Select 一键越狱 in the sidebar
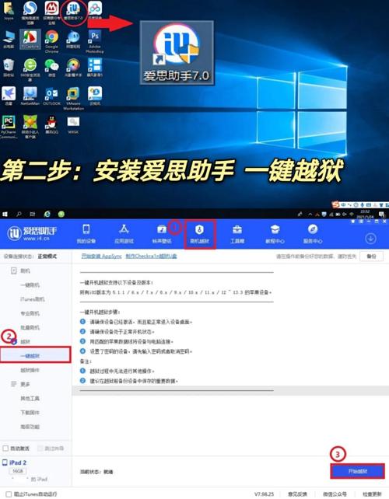 [35, 355]
